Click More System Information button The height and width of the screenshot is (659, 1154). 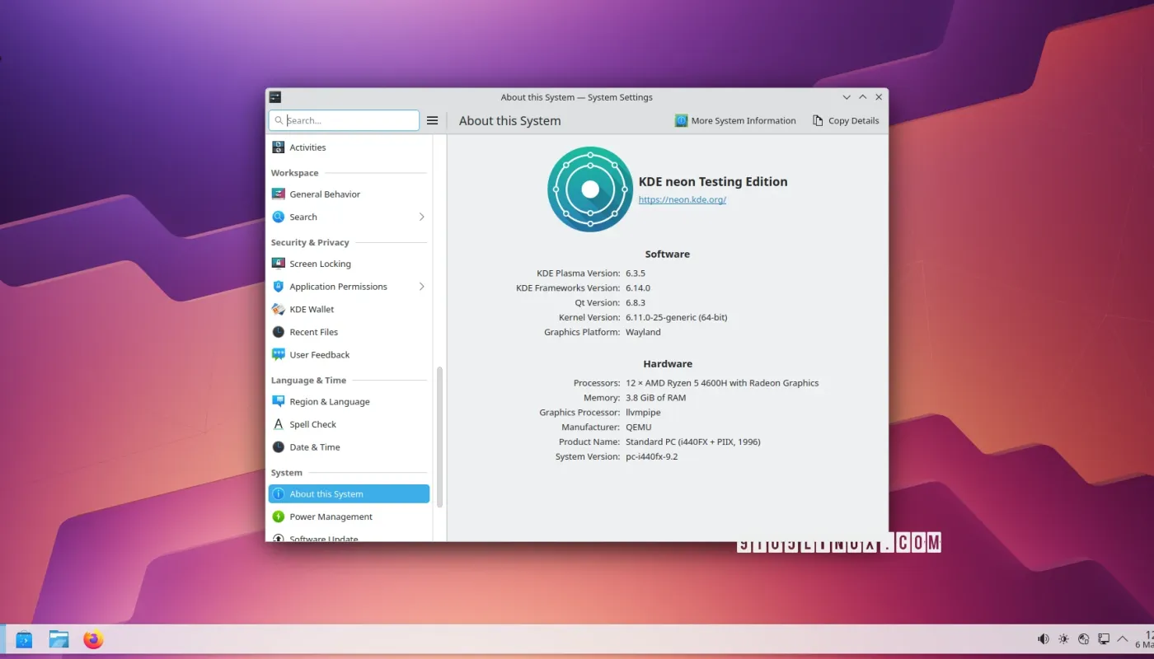[735, 120]
